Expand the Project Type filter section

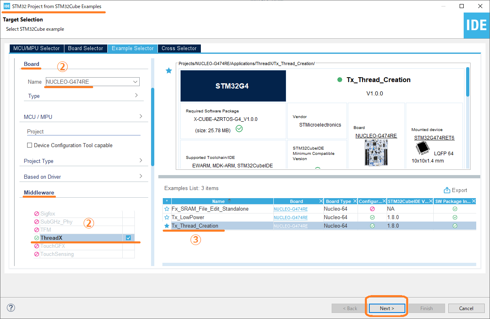[141, 161]
